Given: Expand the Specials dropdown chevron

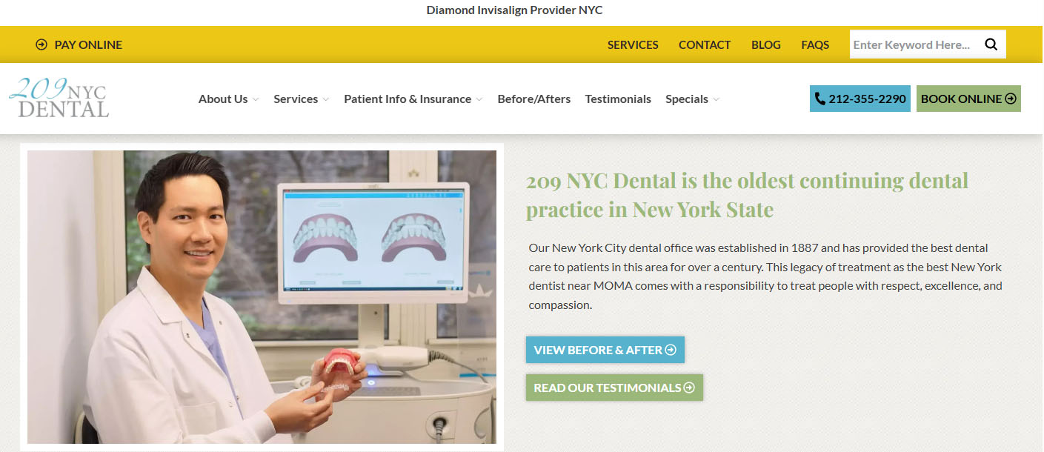Looking at the screenshot, I should (716, 99).
